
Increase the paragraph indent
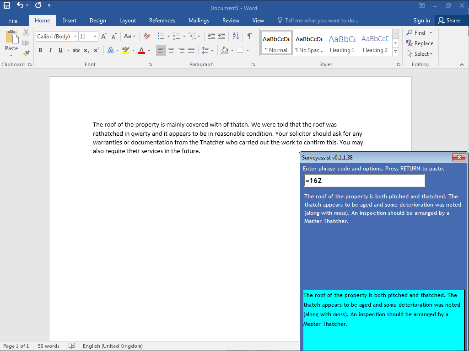[x=221, y=36]
